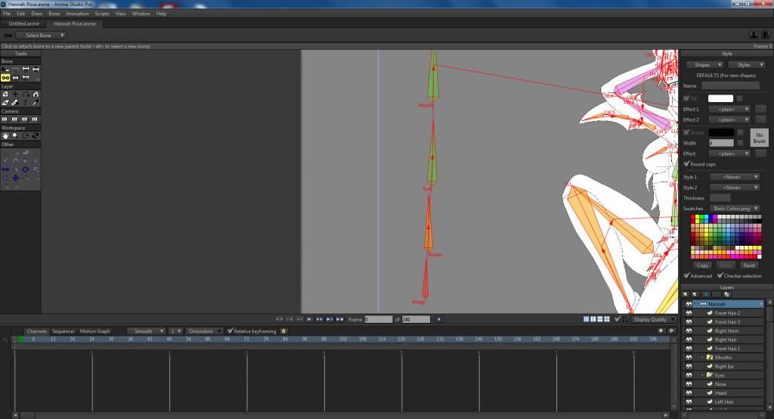Expand the Mouths layer group
774x419 pixels.
(x=702, y=357)
